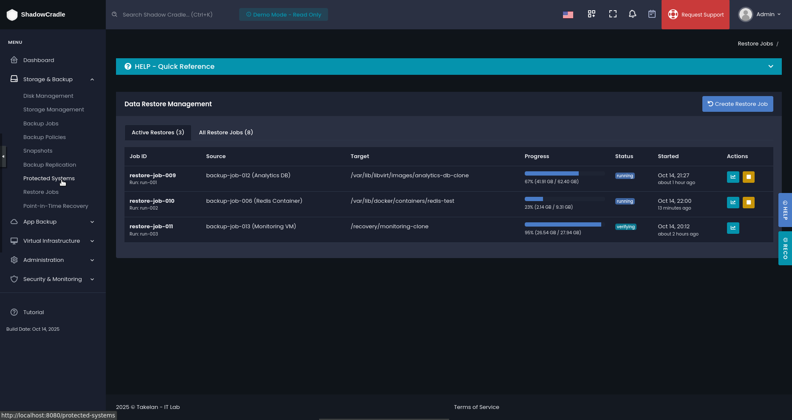Open Storage Management in sidebar
Image resolution: width=792 pixels, height=420 pixels.
point(54,109)
